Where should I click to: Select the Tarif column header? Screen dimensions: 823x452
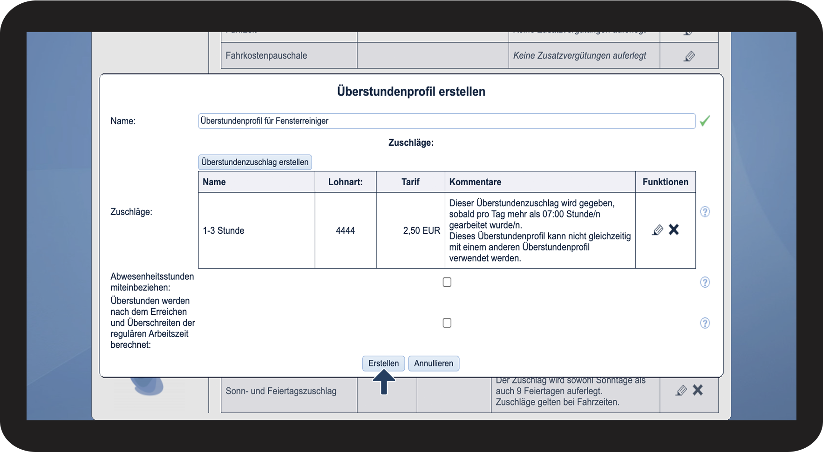click(410, 182)
